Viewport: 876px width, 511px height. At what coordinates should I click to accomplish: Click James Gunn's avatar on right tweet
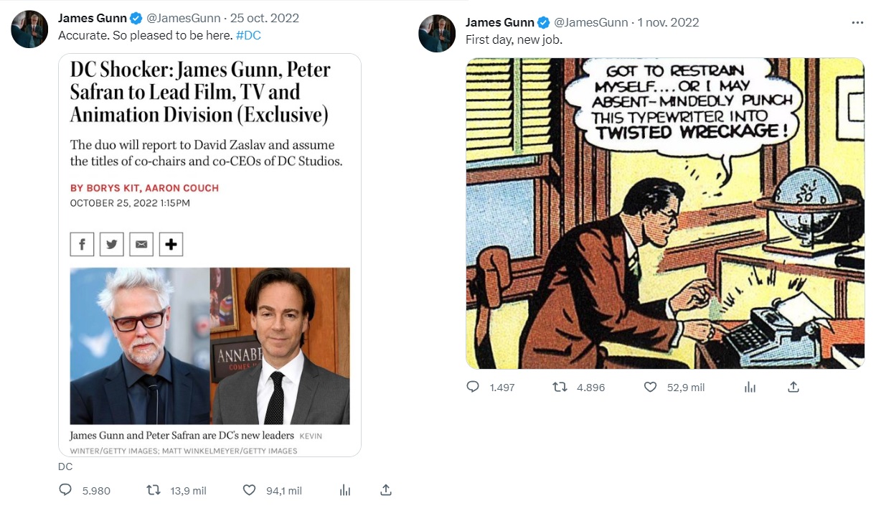pyautogui.click(x=437, y=34)
